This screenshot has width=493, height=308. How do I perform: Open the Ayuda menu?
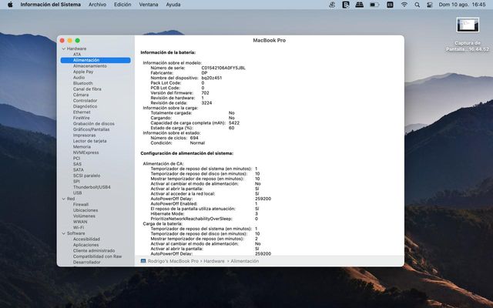click(x=173, y=5)
